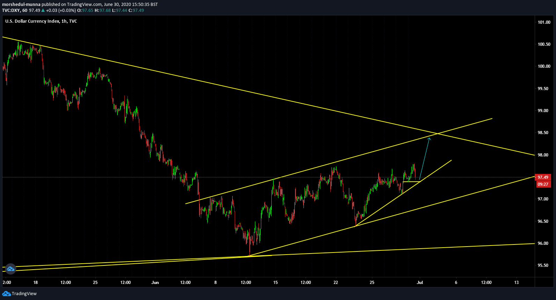The image size is (556, 300).
Task: Click the +0.03 (+0.03%) change value
Action: click(x=61, y=10)
